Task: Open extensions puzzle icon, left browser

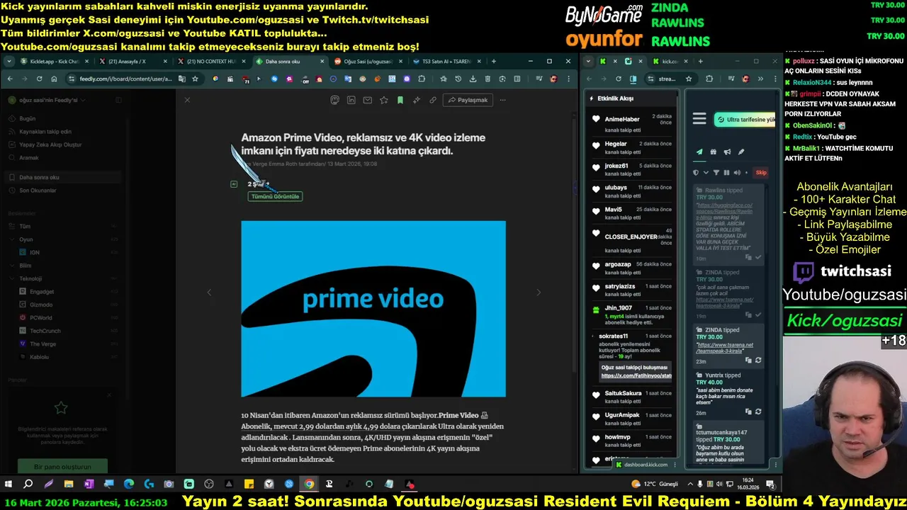Action: tap(422, 79)
